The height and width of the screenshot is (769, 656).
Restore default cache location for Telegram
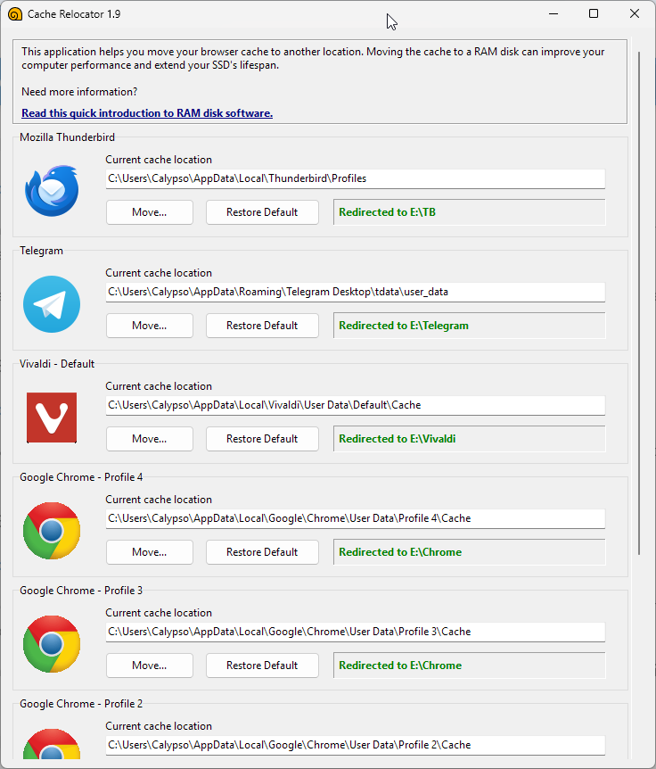tap(262, 326)
